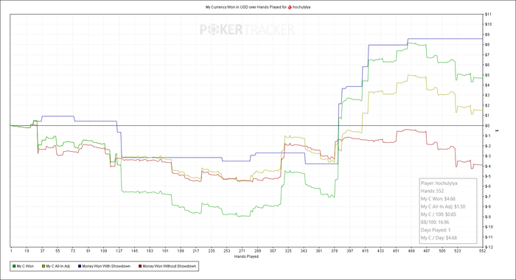This screenshot has height=280, width=516.
Task: Click 'Player: hochulylya' in the info box
Action: (439, 183)
